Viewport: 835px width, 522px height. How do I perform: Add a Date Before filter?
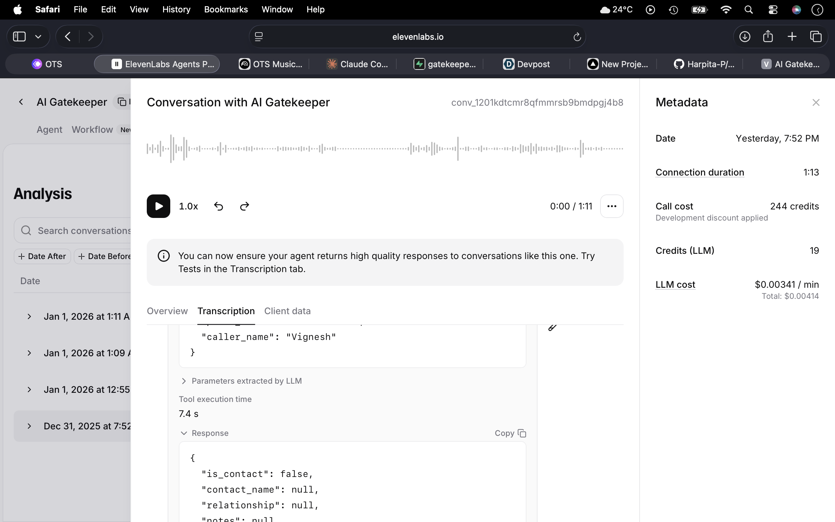click(x=102, y=256)
